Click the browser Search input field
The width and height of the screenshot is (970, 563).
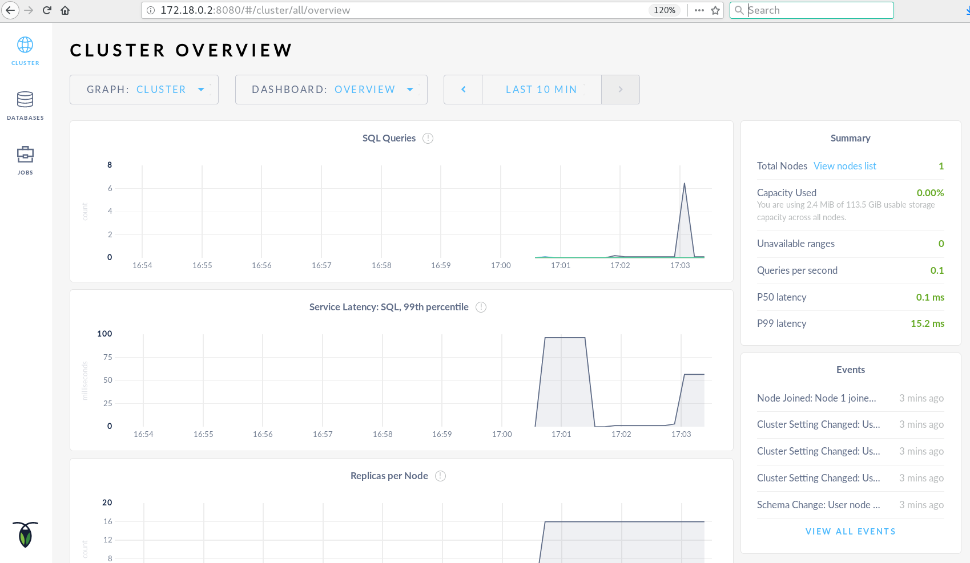coord(816,10)
